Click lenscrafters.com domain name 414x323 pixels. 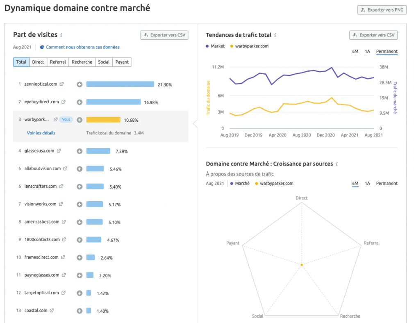[41, 186]
